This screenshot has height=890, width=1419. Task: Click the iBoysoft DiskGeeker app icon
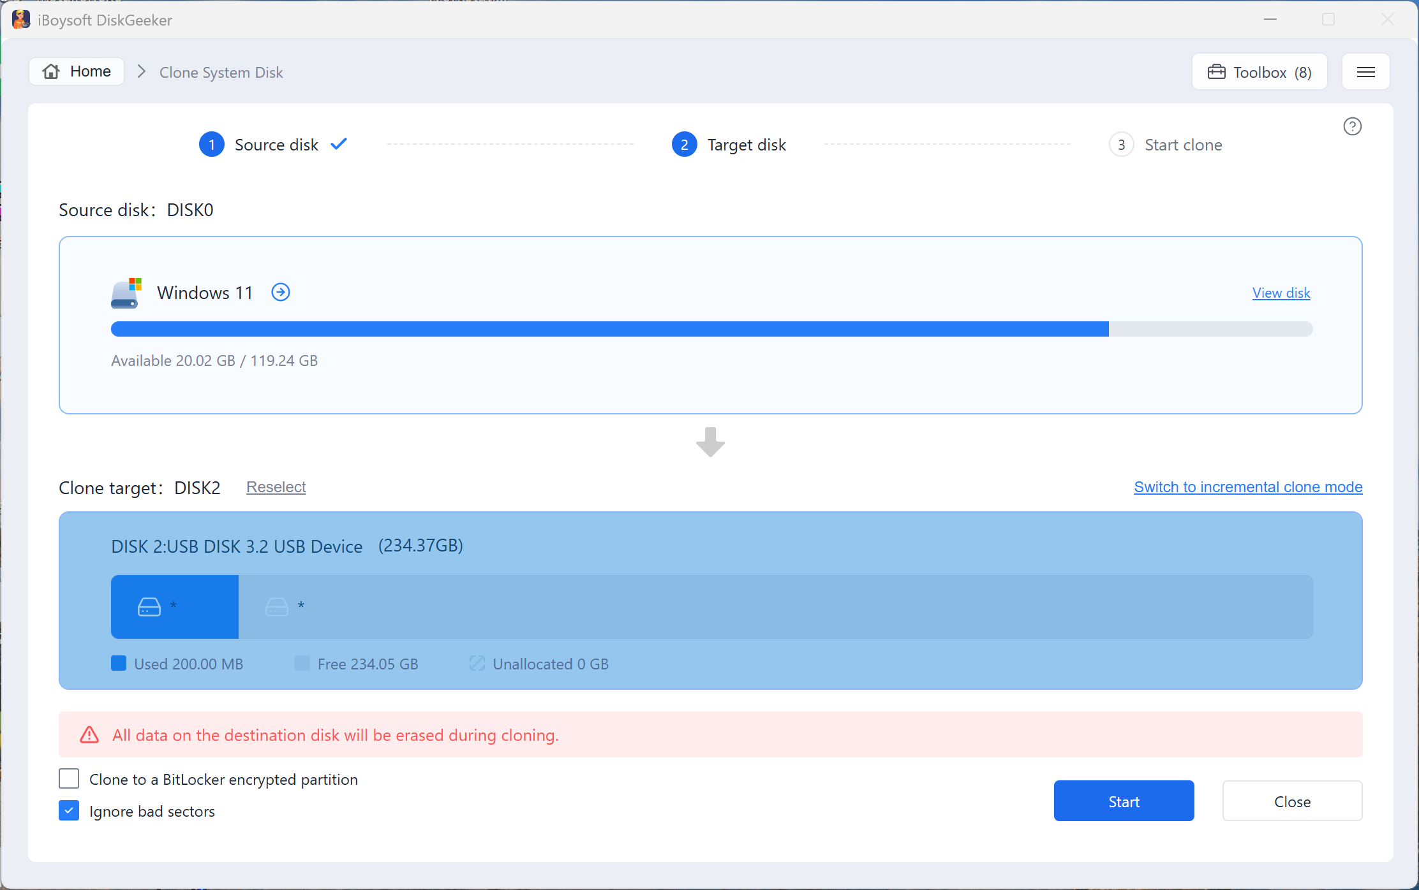click(x=21, y=20)
